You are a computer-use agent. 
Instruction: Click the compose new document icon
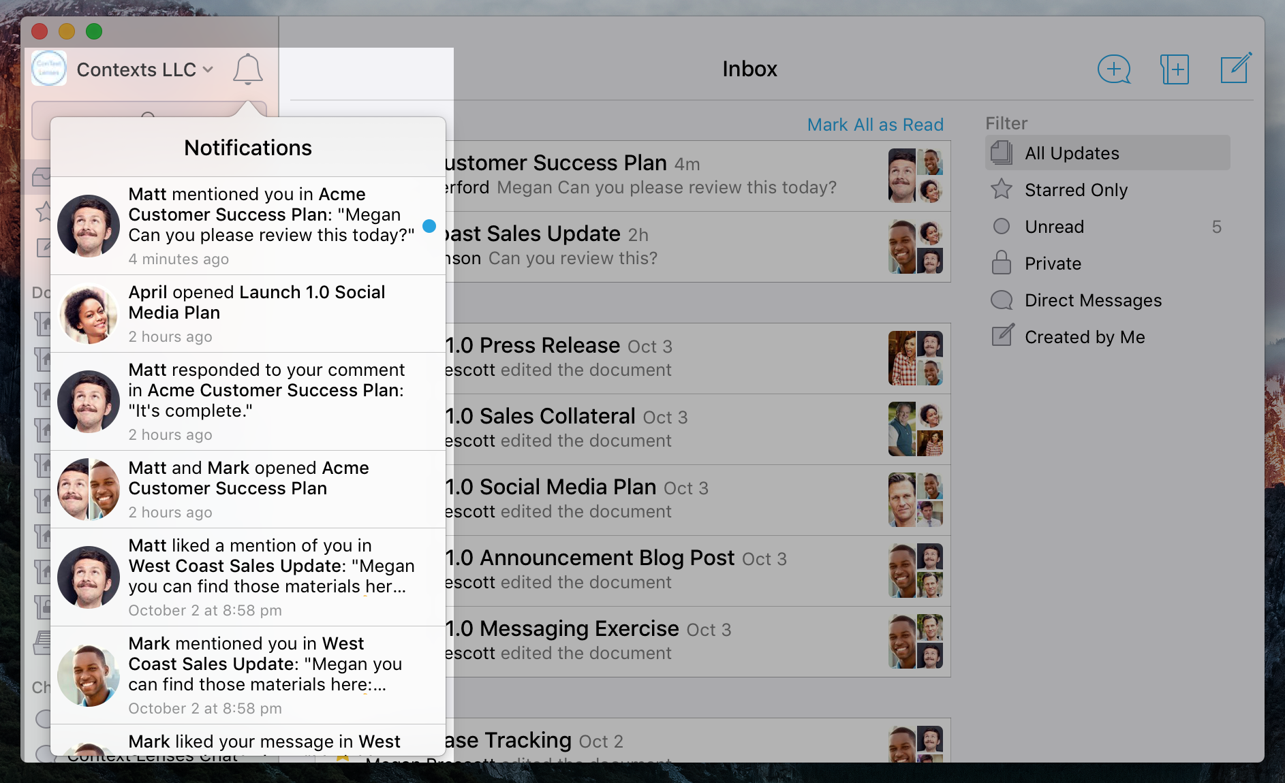pyautogui.click(x=1235, y=69)
